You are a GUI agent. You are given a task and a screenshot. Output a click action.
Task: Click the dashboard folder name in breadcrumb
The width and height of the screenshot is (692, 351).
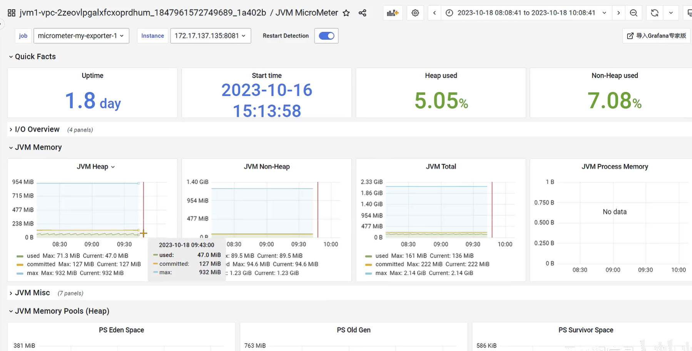tap(143, 13)
